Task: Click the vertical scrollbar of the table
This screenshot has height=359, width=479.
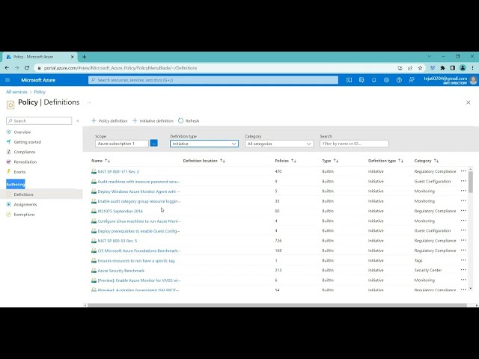Action: pos(471,182)
